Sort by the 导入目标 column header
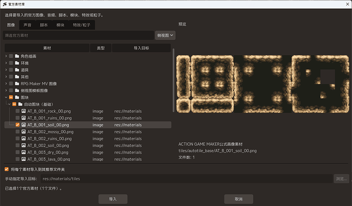The image size is (352, 206). click(x=141, y=48)
